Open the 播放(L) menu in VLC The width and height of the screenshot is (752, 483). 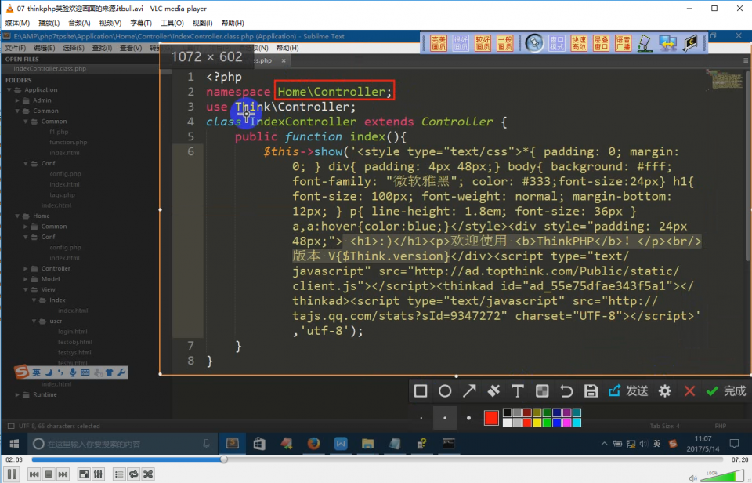[49, 23]
